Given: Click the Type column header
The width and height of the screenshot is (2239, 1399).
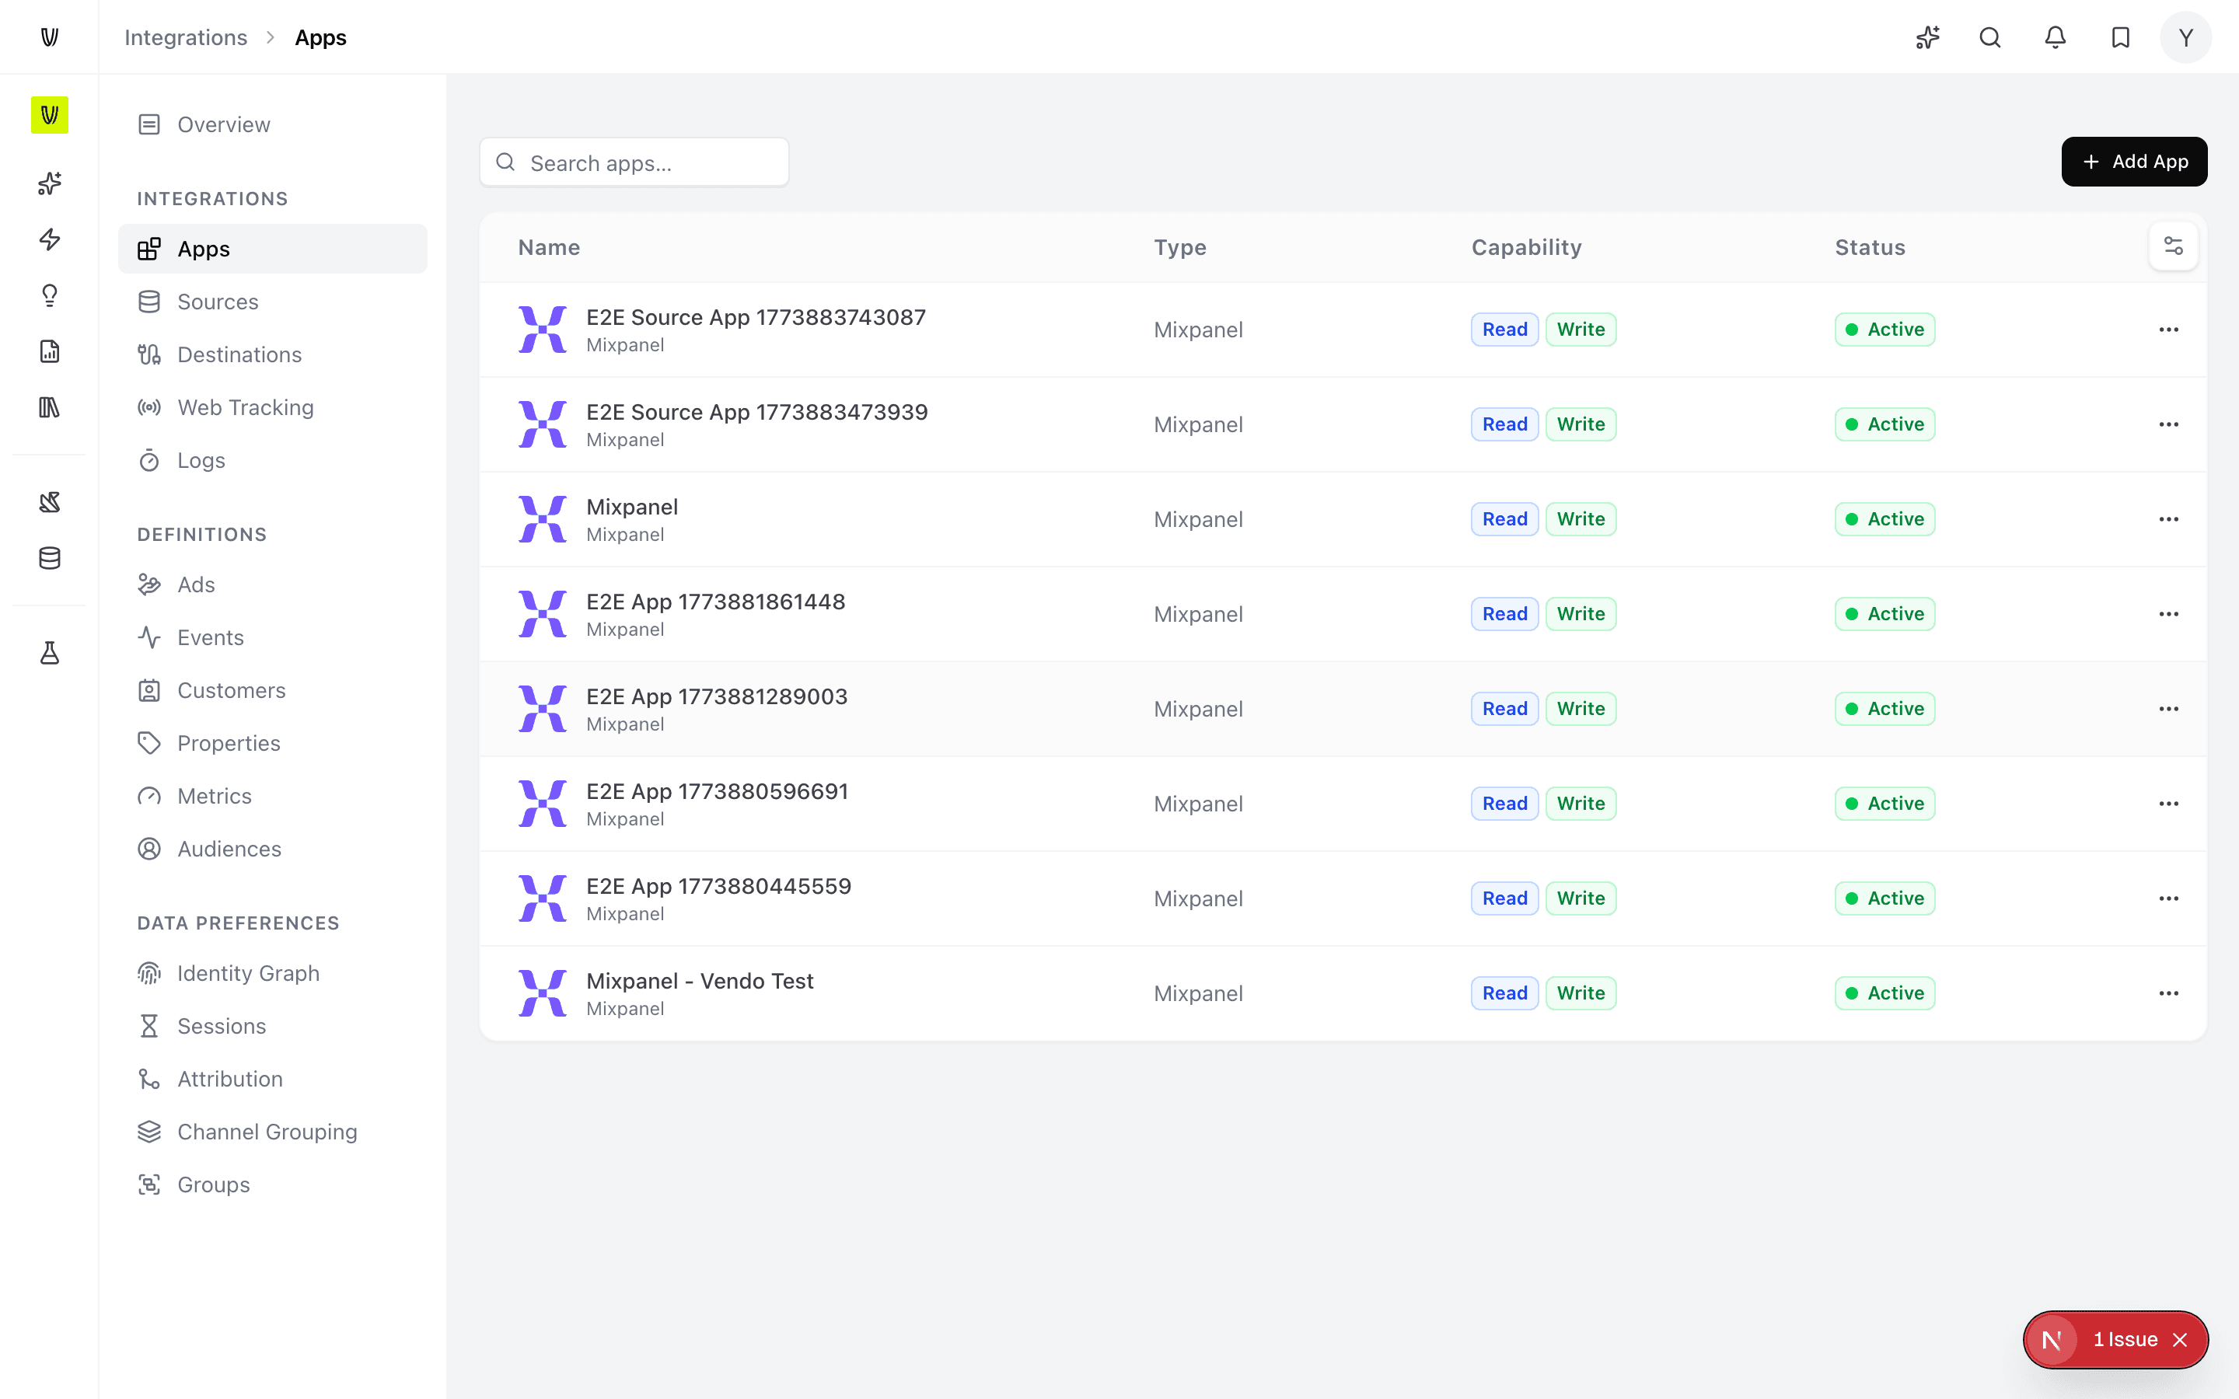Looking at the screenshot, I should pyautogui.click(x=1179, y=247).
